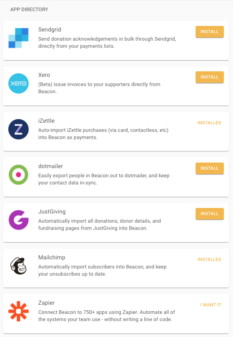Viewport: 233px width, 337px height.
Task: Select the Xero app name
Action: 44,75
